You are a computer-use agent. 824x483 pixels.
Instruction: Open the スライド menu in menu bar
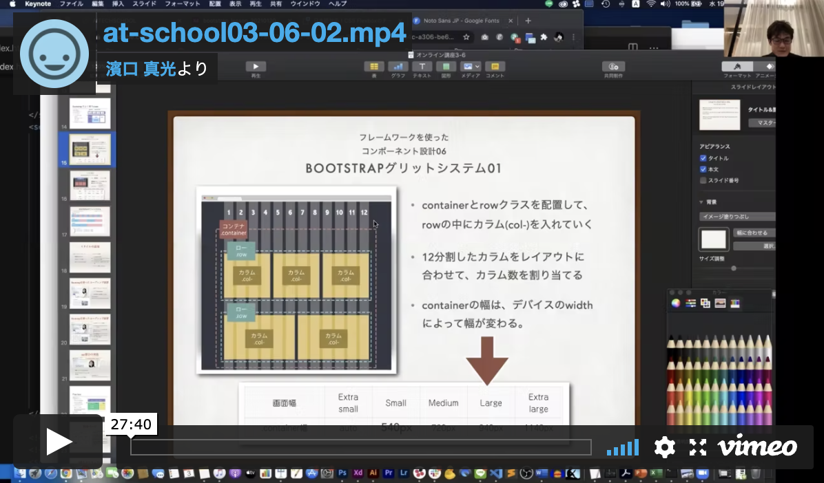145,4
